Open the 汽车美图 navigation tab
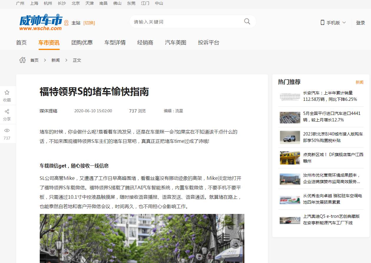 coord(175,43)
